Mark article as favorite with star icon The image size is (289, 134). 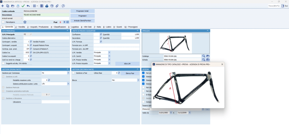(25, 22)
